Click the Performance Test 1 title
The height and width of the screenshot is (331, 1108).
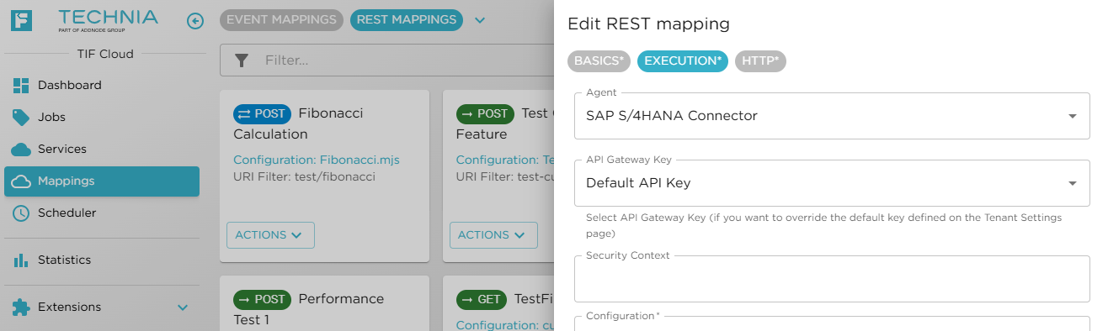point(308,309)
